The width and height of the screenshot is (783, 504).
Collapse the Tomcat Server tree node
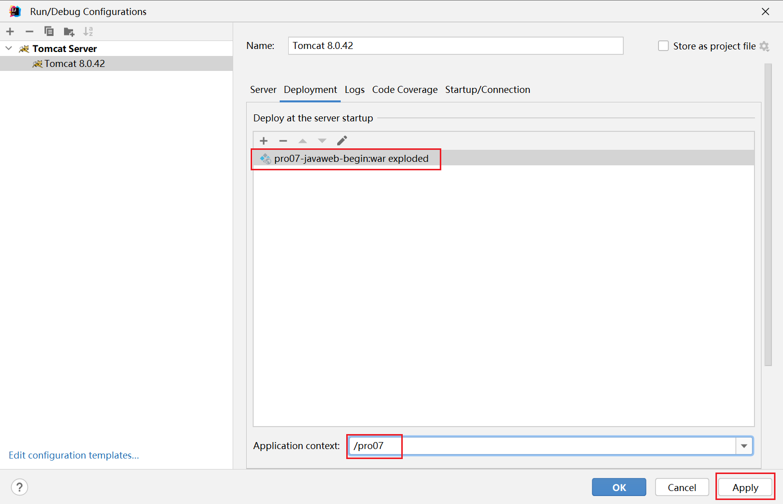coord(9,48)
